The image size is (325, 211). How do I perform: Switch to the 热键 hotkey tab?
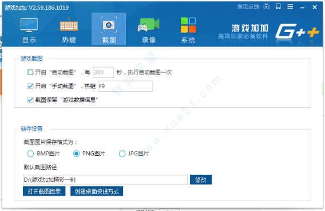pos(69,30)
